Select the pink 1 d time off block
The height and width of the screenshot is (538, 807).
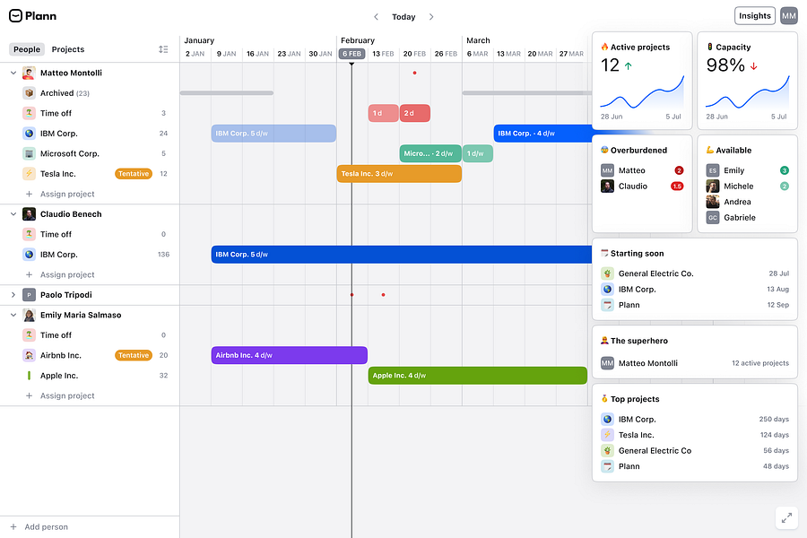384,113
